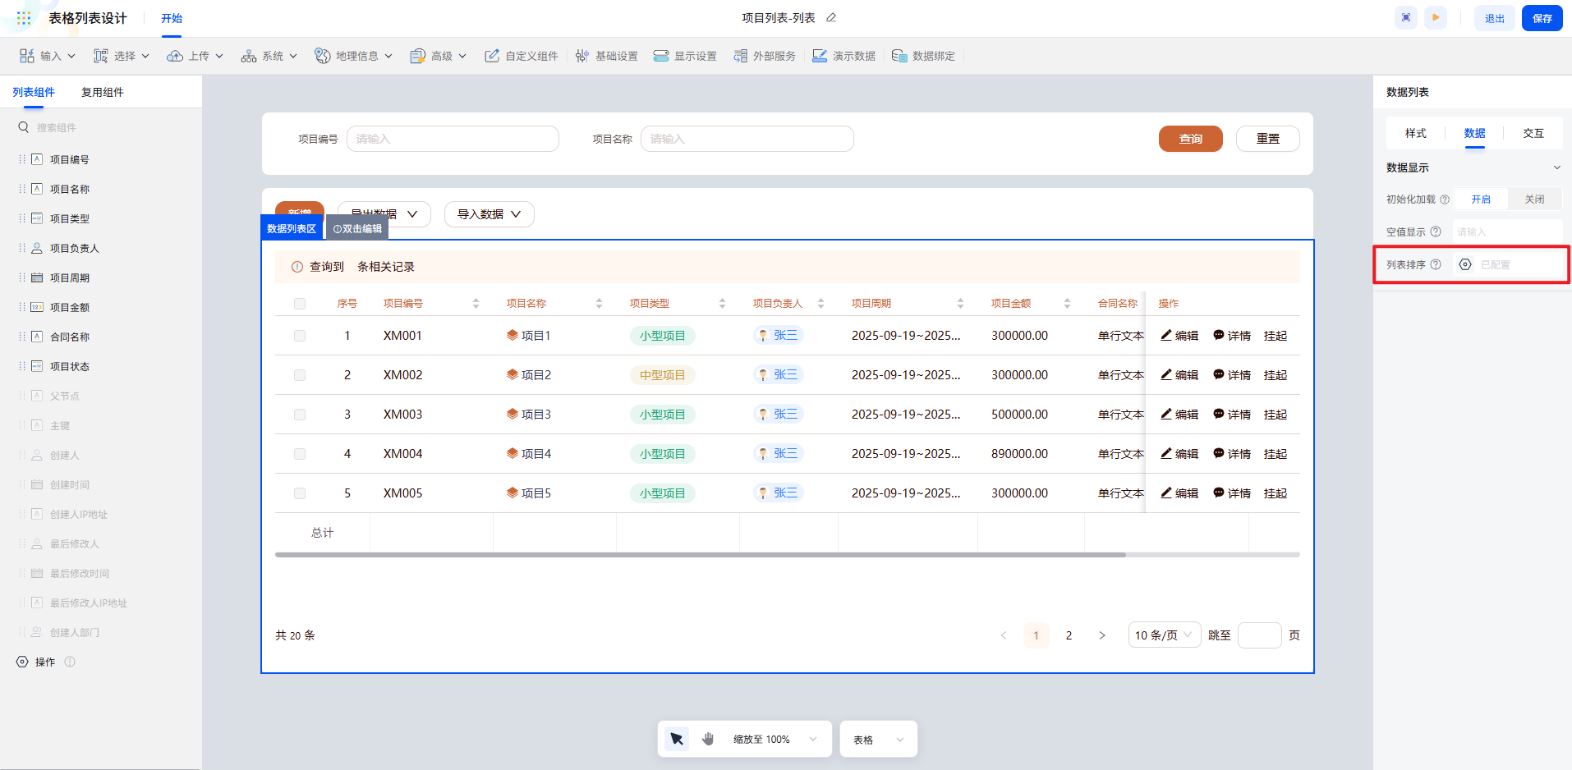Click the 查询 search button

[1190, 139]
